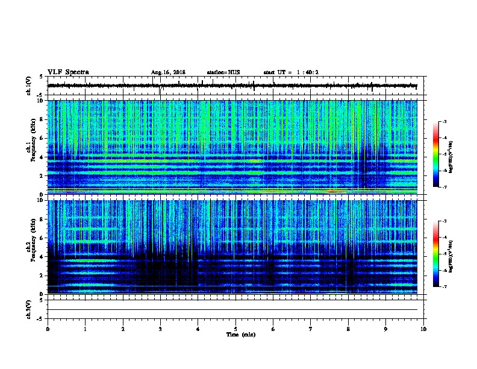
Task: Click time axis tick label "5"
Action: pyautogui.click(x=235, y=329)
